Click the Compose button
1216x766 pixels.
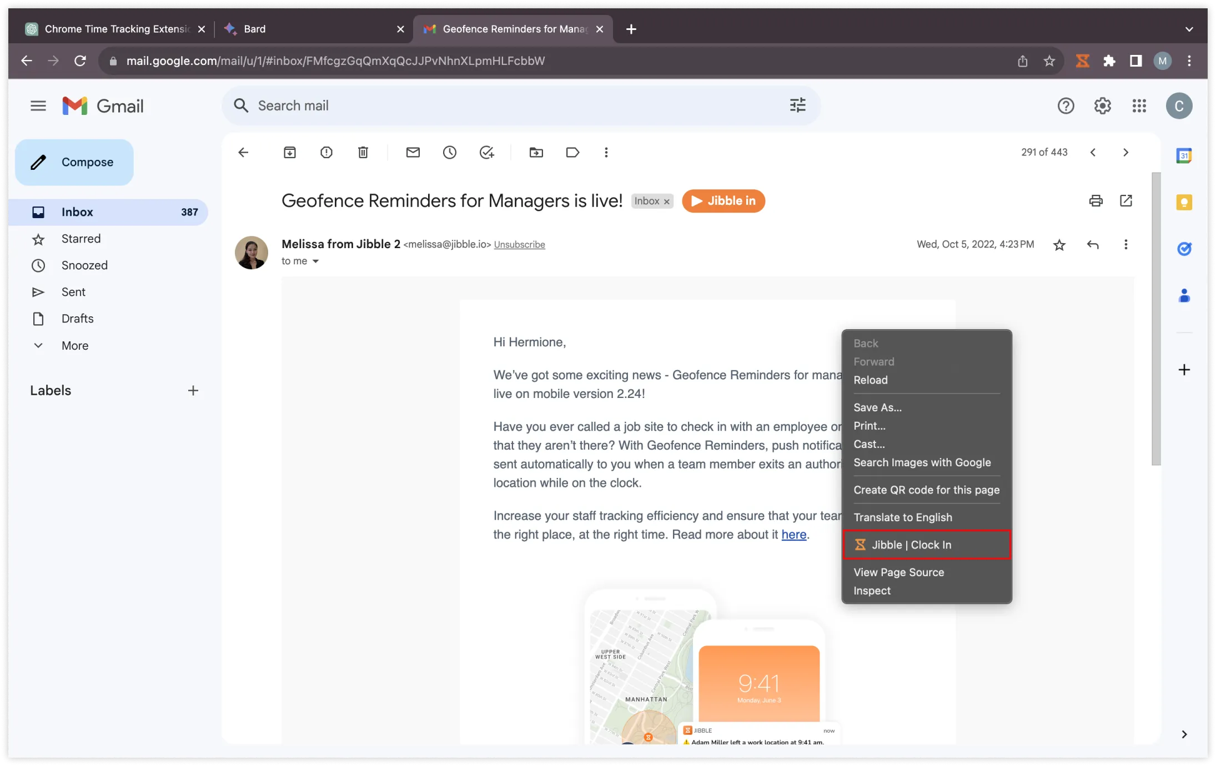pyautogui.click(x=74, y=162)
